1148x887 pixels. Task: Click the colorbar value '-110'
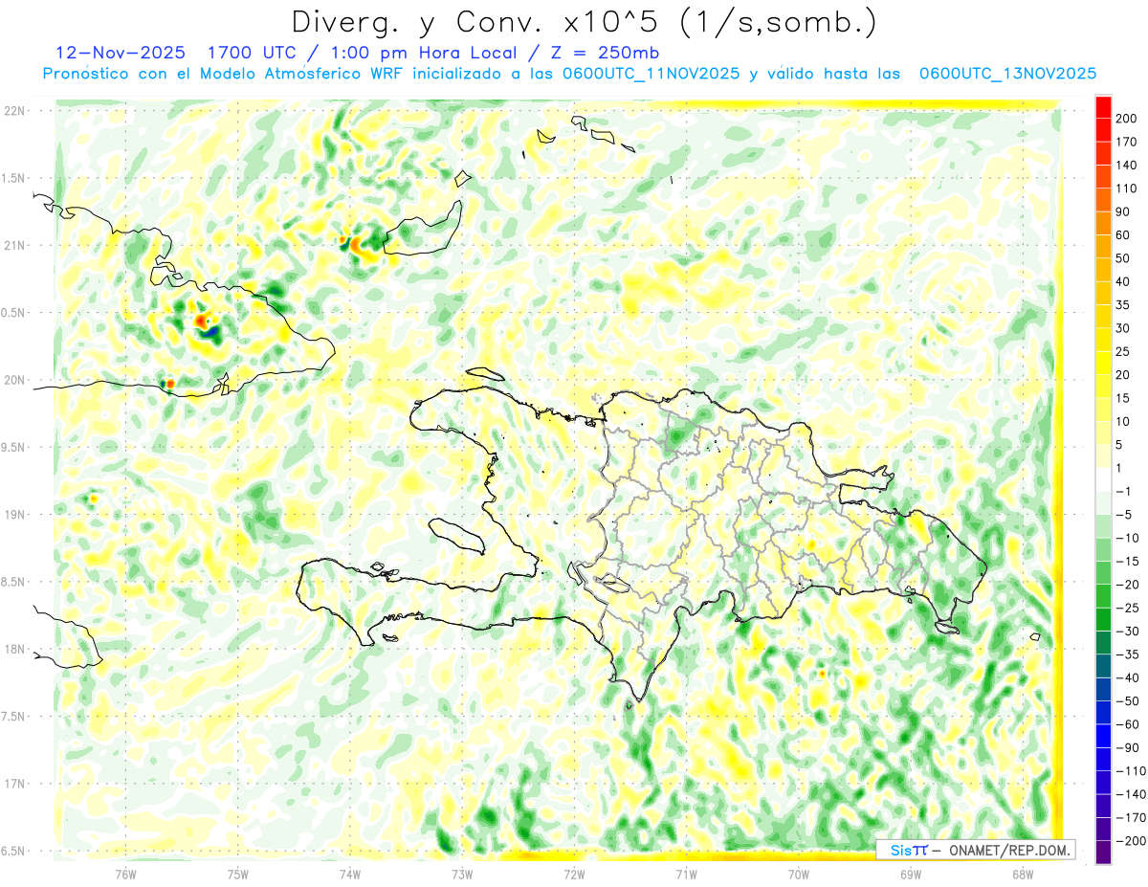click(1131, 771)
